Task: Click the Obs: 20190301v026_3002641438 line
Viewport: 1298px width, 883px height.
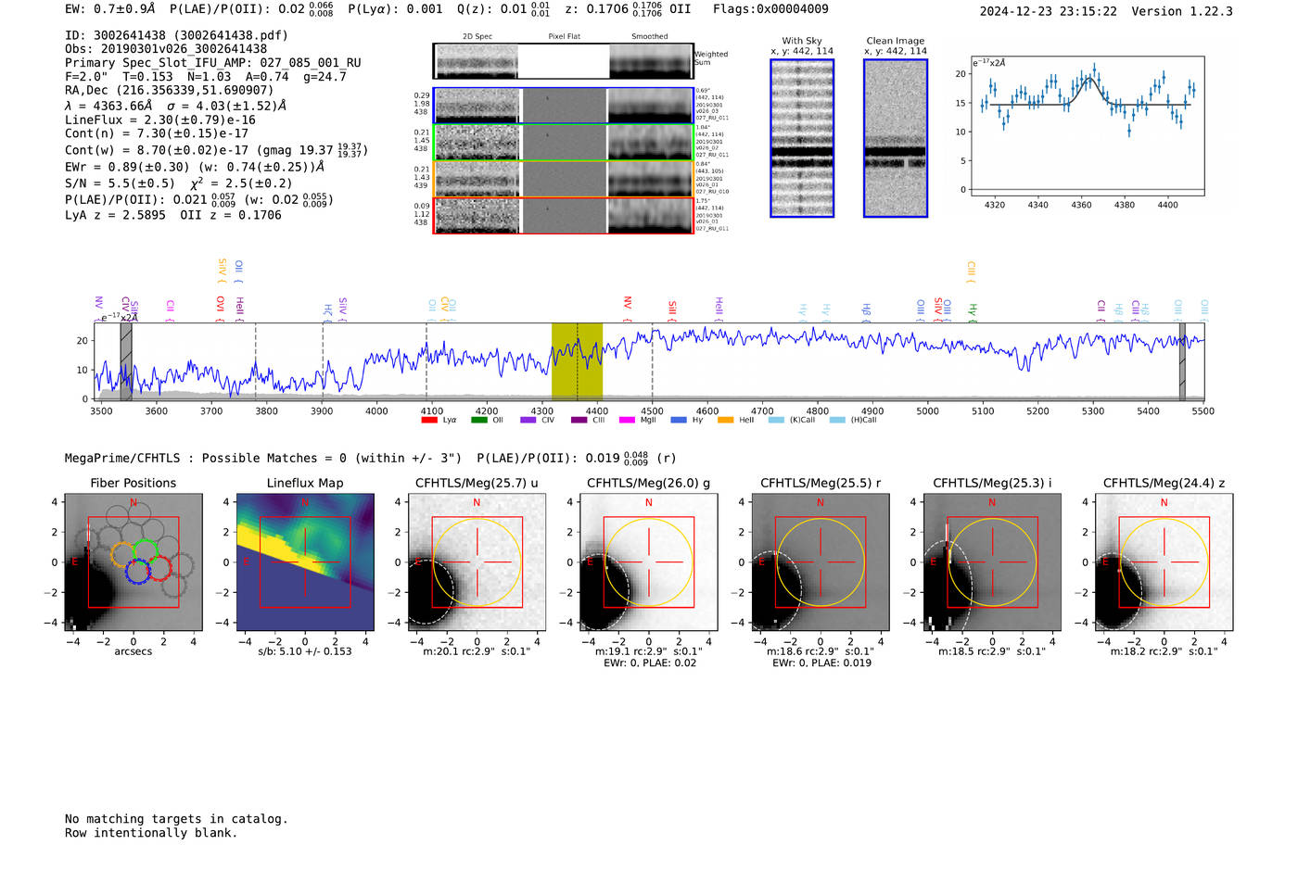Action: tap(166, 49)
